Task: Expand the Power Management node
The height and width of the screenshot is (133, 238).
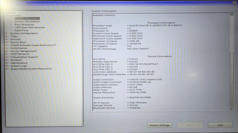Action: click(x=7, y=51)
